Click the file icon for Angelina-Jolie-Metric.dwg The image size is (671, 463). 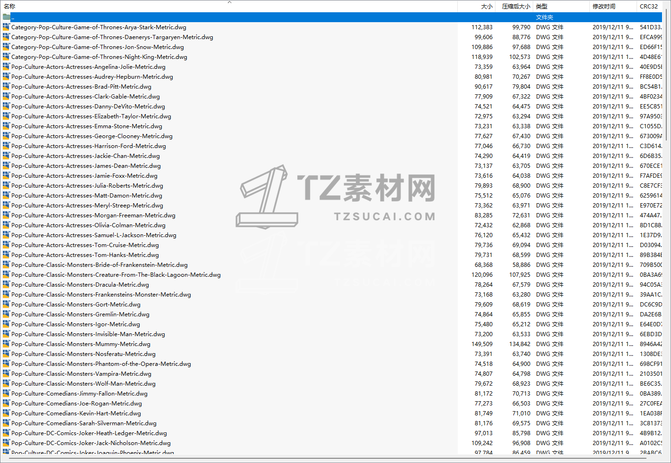[6, 67]
